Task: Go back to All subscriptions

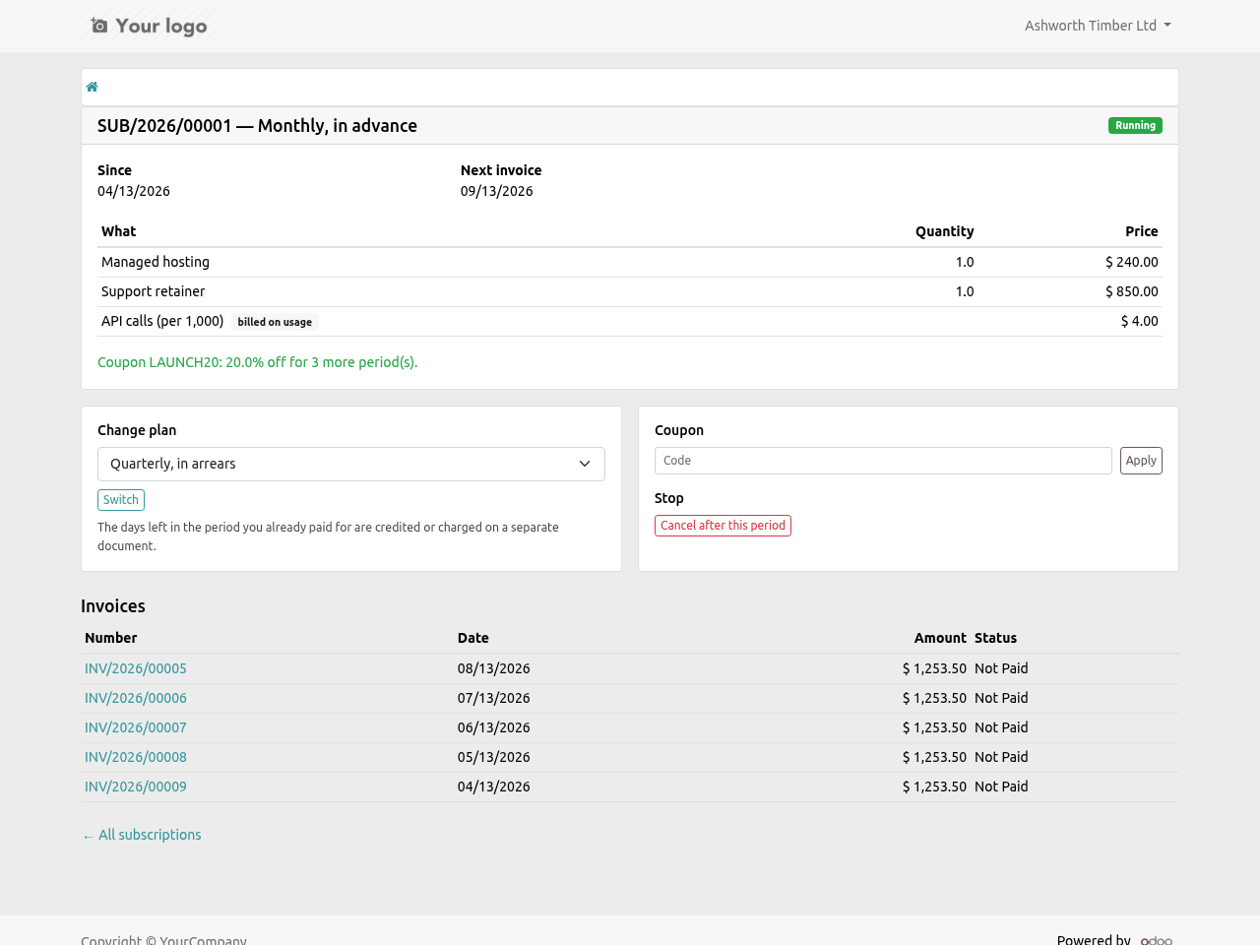Action: pos(141,835)
